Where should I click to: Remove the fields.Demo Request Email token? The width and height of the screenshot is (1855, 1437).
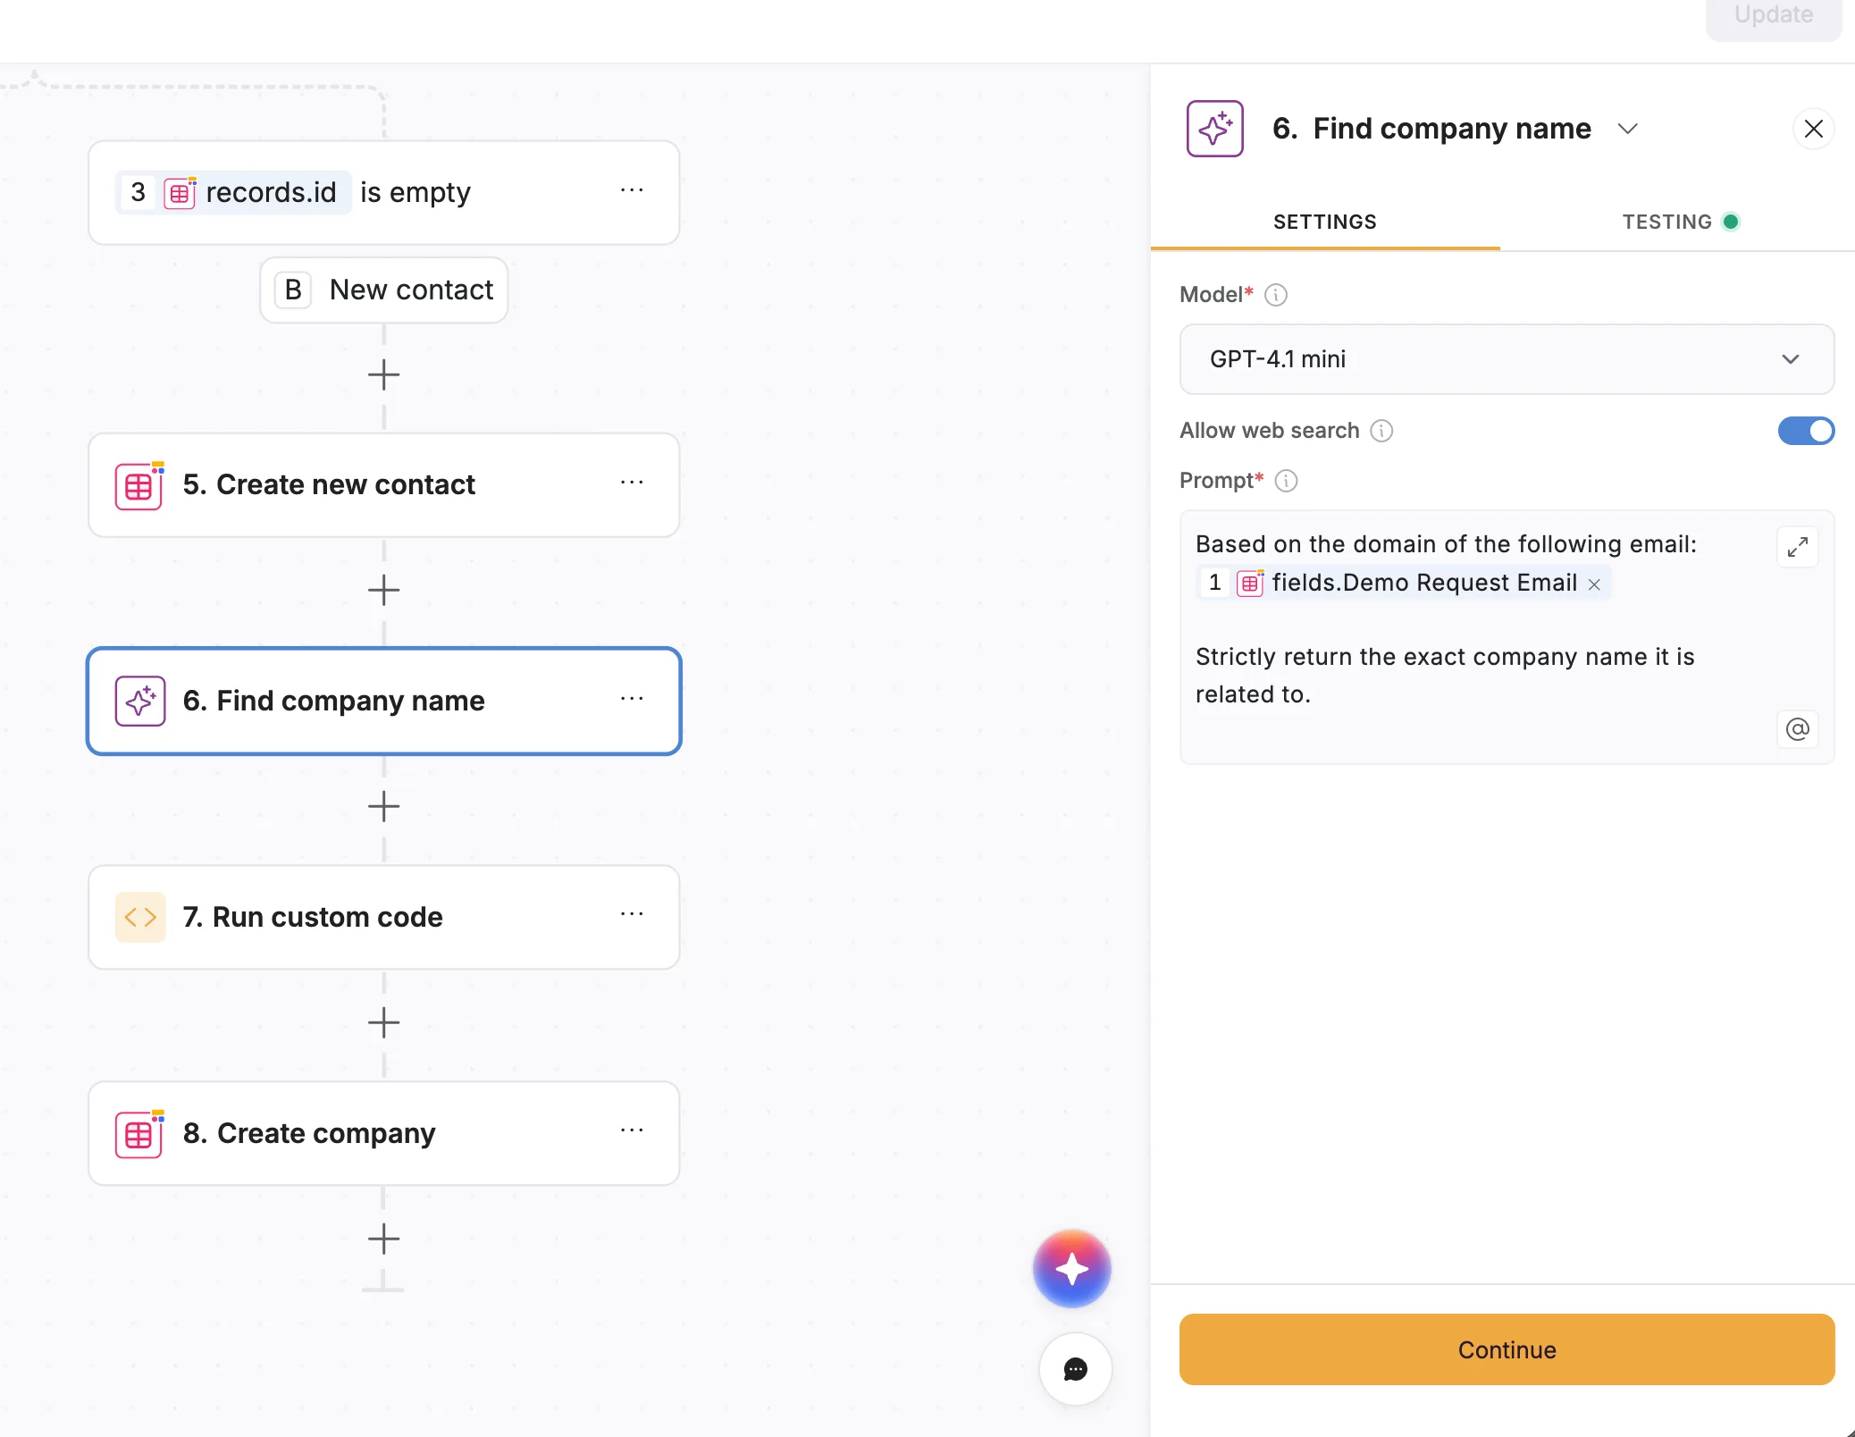tap(1595, 583)
